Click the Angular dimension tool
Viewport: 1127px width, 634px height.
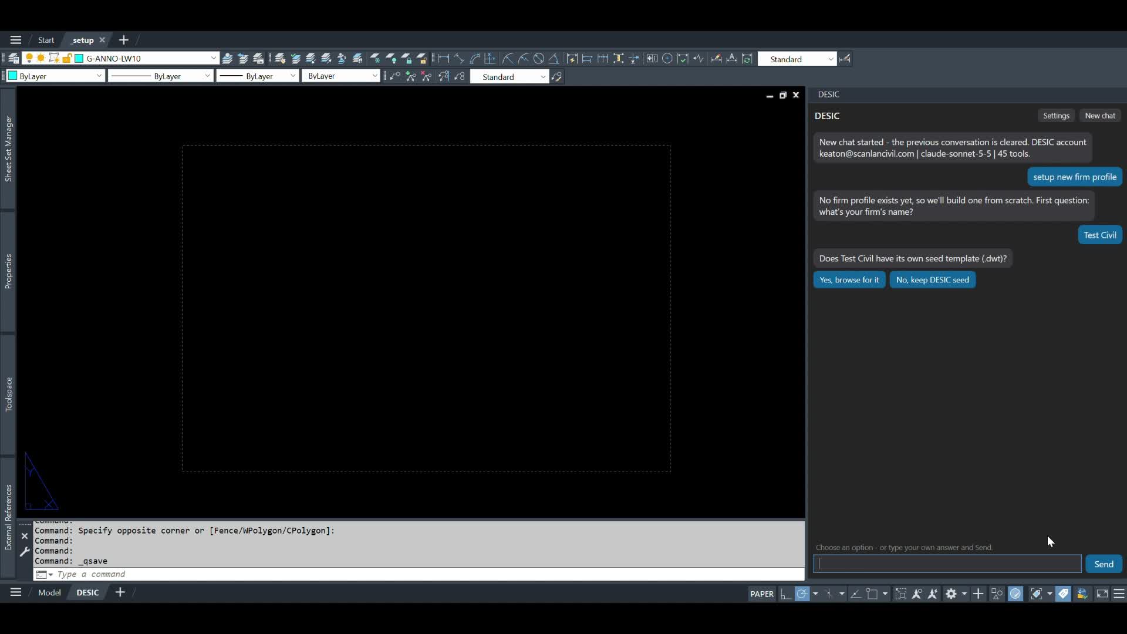coord(554,59)
